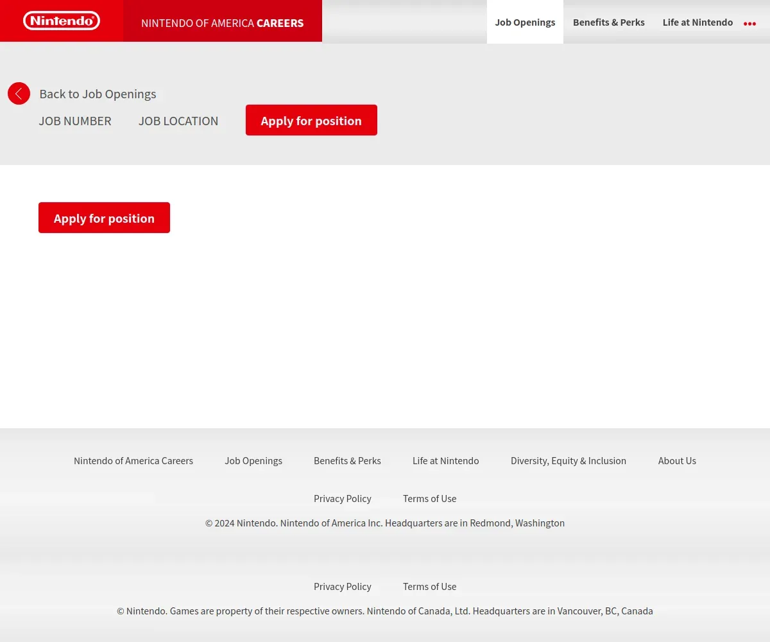Open Terms of Use above Canada copyright
The height and width of the screenshot is (642, 770).
point(430,586)
